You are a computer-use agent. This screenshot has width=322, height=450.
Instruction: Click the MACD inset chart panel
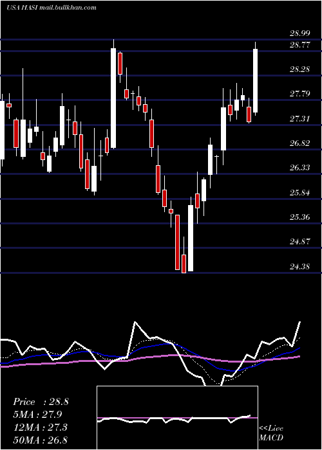177,418
